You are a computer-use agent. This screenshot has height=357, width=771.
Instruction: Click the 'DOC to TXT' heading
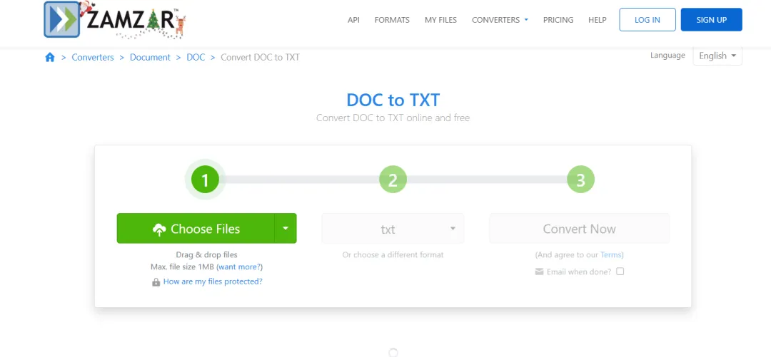[x=393, y=100]
